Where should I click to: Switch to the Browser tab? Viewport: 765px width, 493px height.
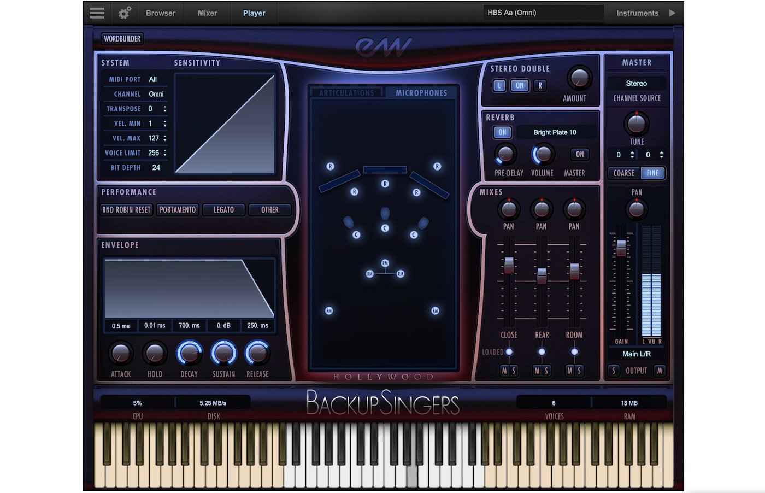161,13
